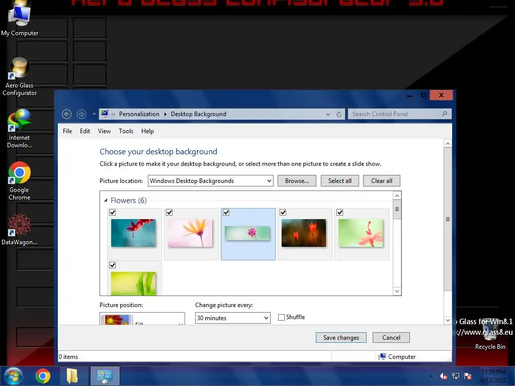Click the search magnifier icon

tap(445, 114)
